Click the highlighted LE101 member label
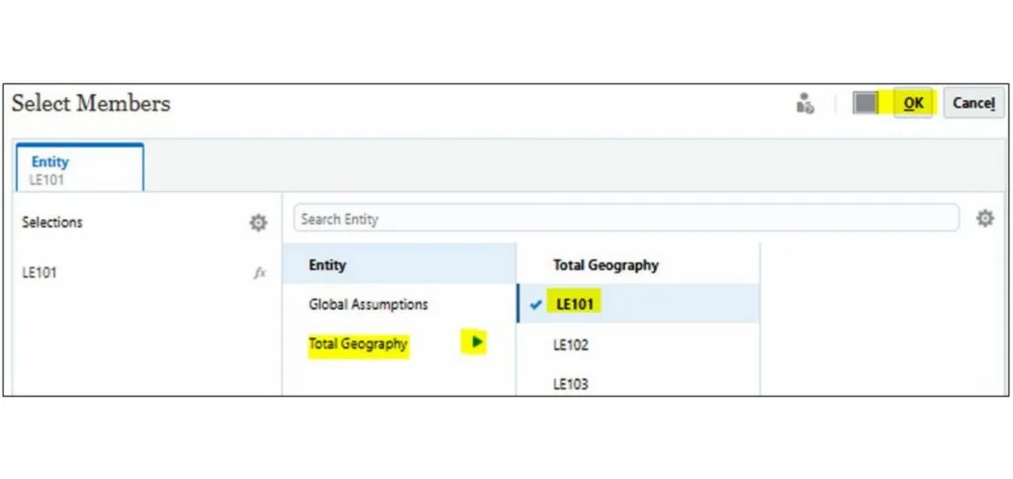The width and height of the screenshot is (1013, 479). (x=575, y=305)
